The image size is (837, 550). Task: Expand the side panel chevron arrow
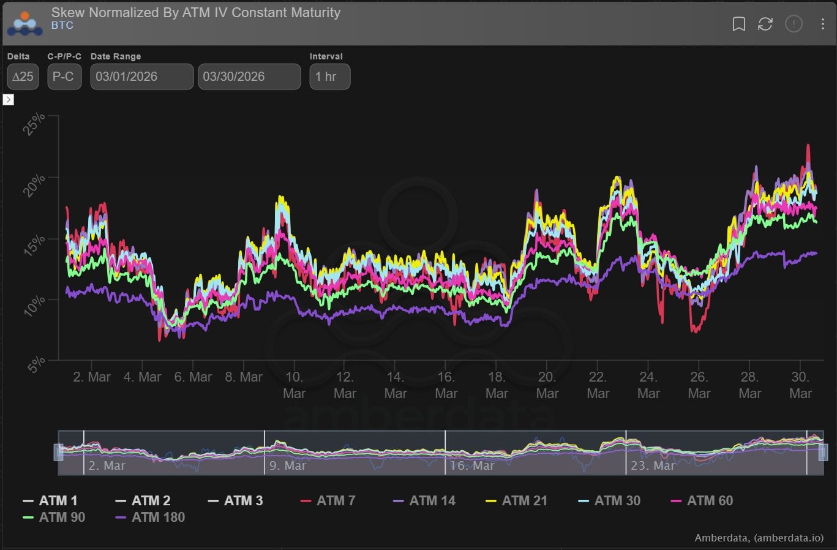point(9,99)
